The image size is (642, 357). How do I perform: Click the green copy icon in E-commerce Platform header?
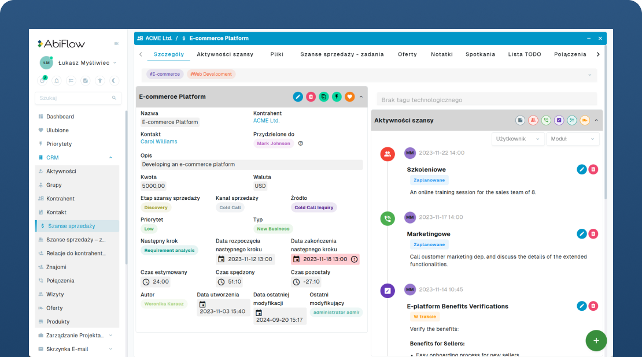click(x=324, y=96)
